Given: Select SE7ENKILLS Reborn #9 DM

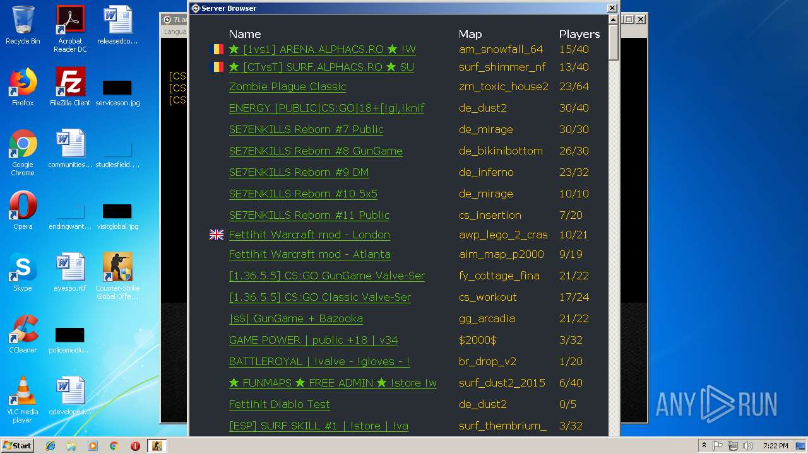Looking at the screenshot, I should tap(299, 172).
